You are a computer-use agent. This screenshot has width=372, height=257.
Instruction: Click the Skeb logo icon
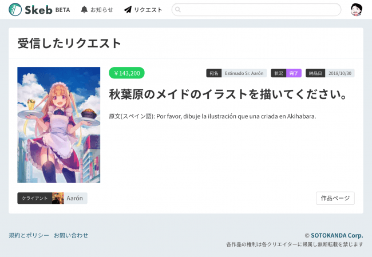(x=15, y=10)
